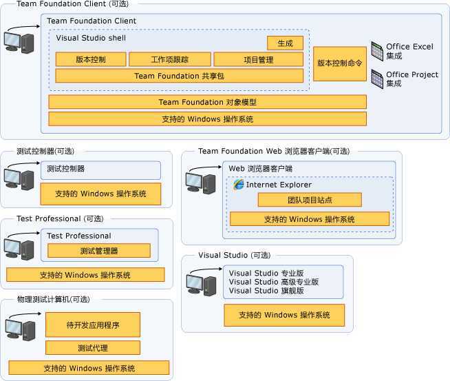Image resolution: width=450 pixels, height=381 pixels.
Task: Click the Visual Studio shell label
Action: click(x=91, y=38)
